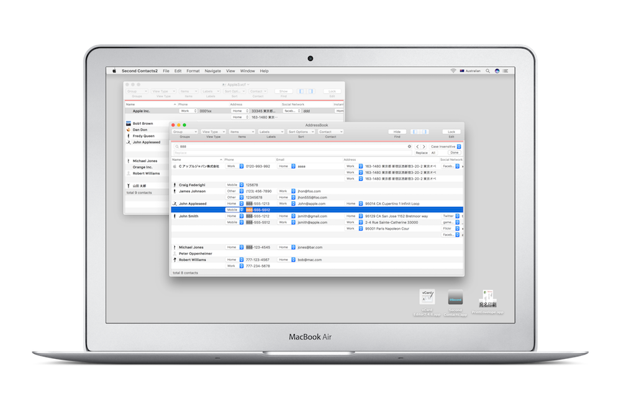The width and height of the screenshot is (621, 408).
Task: Change Craig Federighi's Mobile phone label dropdown
Action: (235, 185)
